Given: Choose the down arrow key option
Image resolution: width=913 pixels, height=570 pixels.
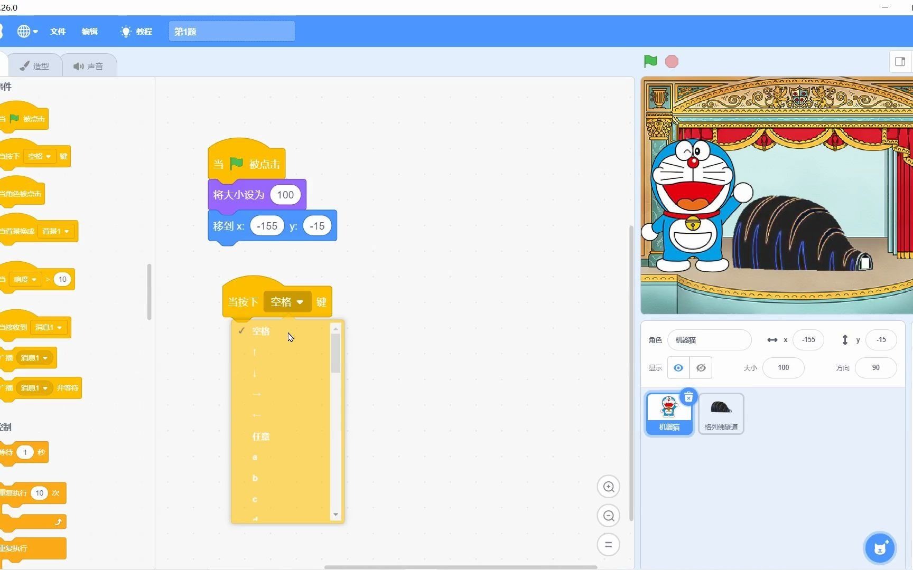Looking at the screenshot, I should click(281, 373).
